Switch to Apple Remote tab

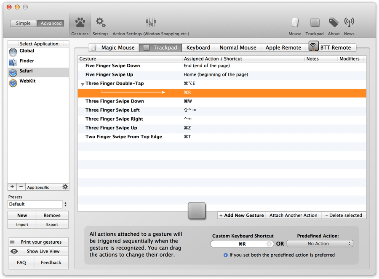(x=283, y=47)
